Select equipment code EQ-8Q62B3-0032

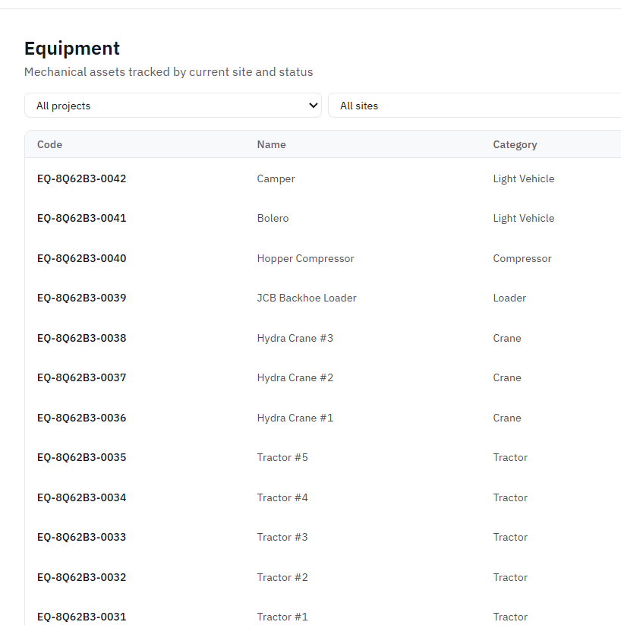[x=81, y=577]
